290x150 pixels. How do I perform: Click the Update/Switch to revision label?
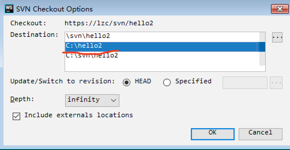click(x=63, y=81)
